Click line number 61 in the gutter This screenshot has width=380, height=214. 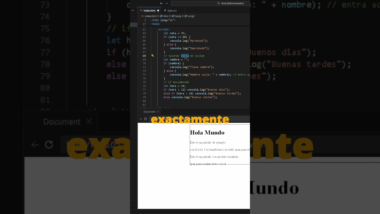pos(144,29)
